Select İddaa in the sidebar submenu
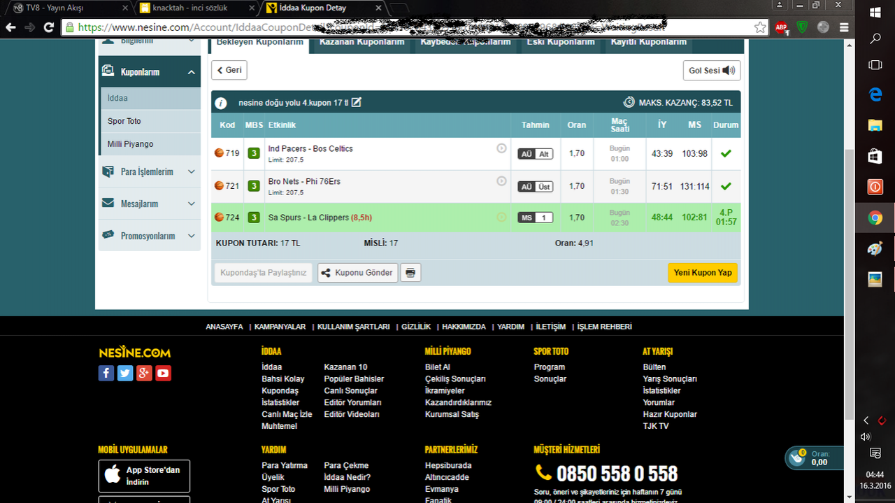The image size is (895, 503). [x=150, y=99]
